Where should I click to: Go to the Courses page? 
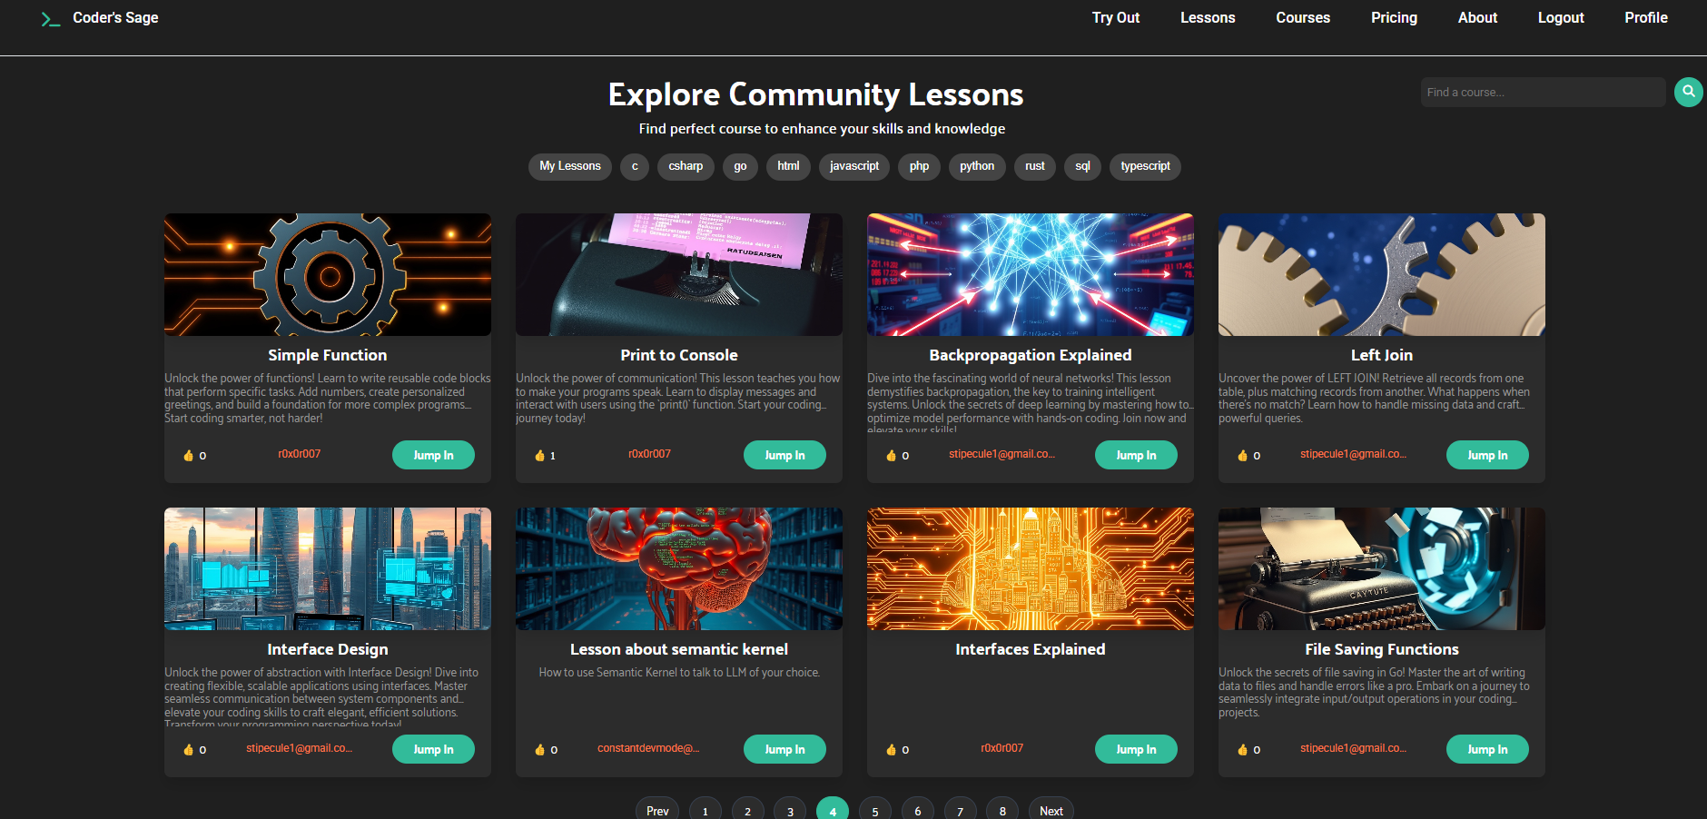click(x=1303, y=17)
